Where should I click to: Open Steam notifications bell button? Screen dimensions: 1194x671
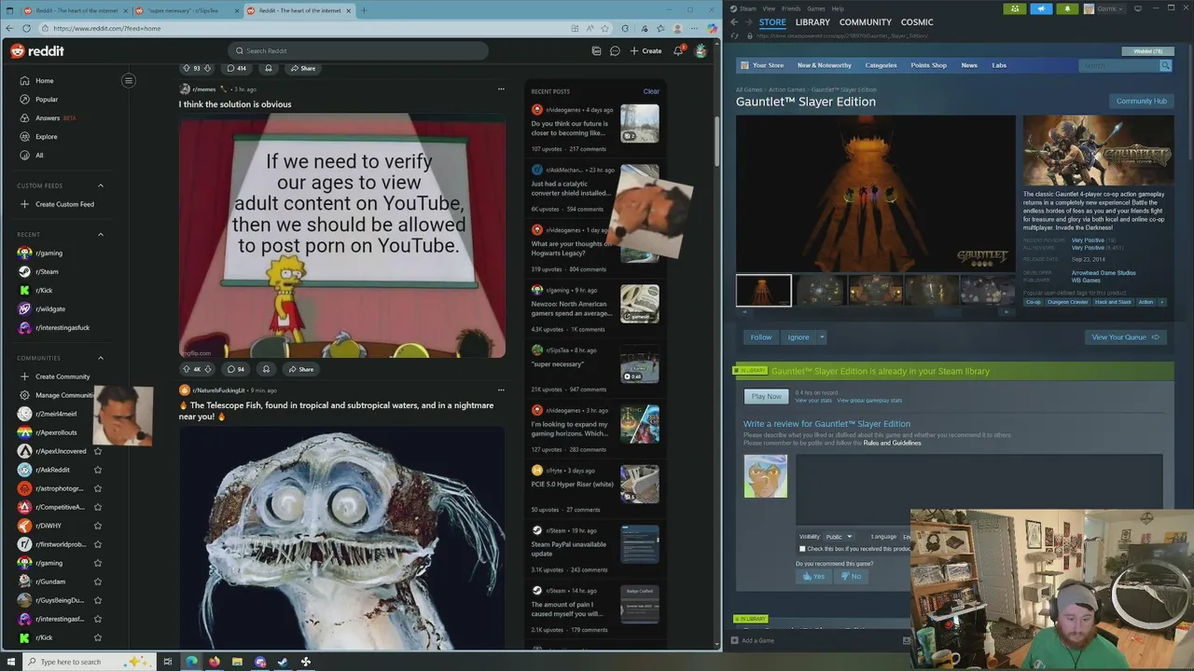tap(1067, 8)
